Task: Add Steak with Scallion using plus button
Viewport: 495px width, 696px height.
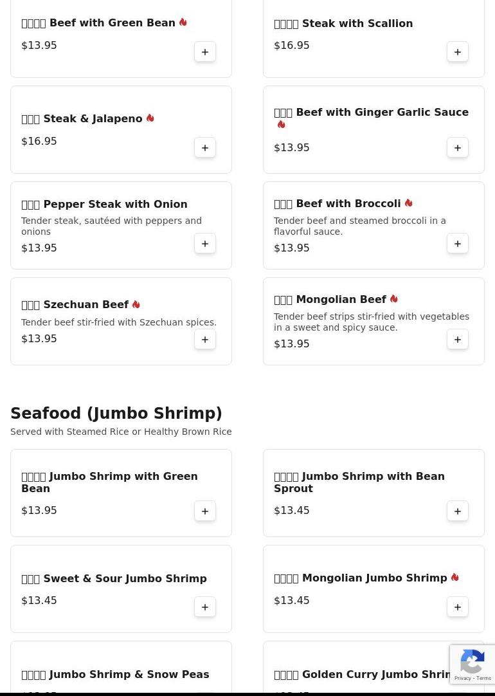Action: click(x=458, y=52)
